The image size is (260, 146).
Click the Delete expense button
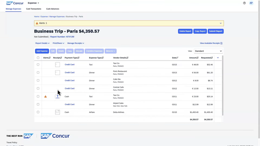click(x=61, y=51)
